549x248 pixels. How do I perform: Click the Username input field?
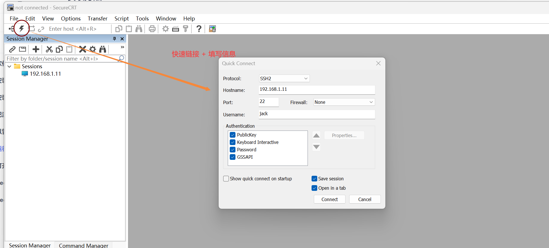coord(317,114)
